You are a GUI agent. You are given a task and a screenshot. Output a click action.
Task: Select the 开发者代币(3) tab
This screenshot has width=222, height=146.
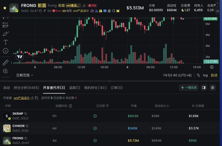point(54,88)
